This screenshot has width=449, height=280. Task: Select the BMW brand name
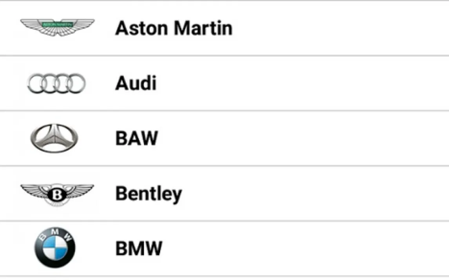139,249
